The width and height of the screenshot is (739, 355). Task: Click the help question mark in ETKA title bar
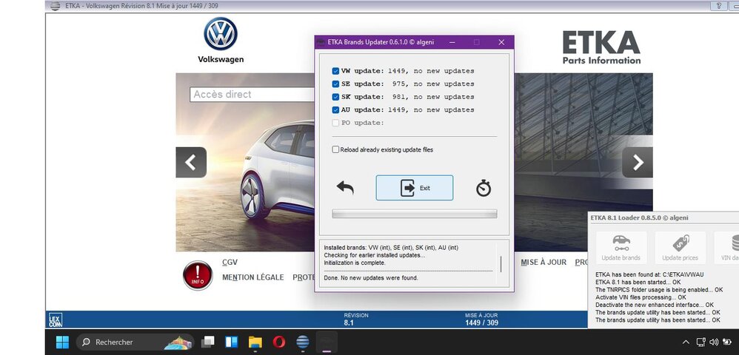[x=719, y=6]
